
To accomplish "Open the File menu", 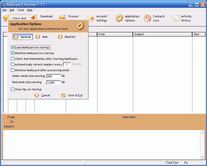I will [4, 10].
